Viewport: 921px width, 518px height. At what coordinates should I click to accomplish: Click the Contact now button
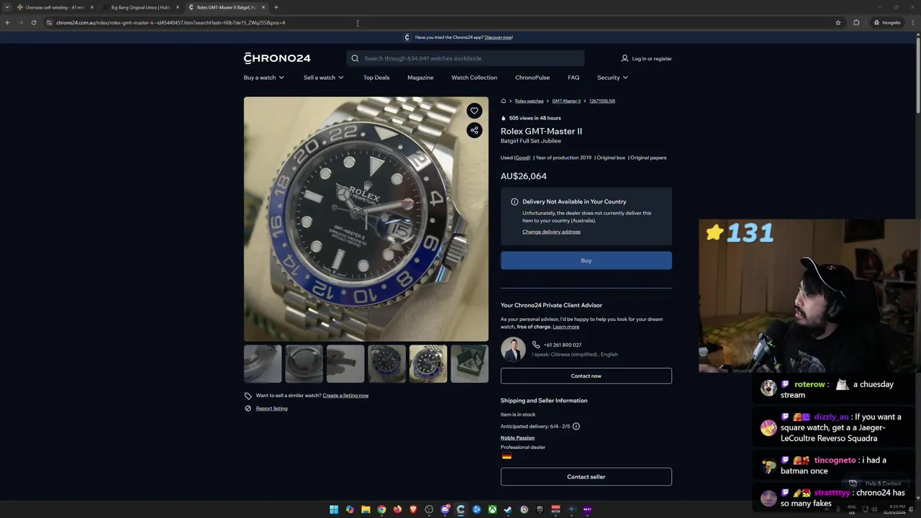(586, 376)
